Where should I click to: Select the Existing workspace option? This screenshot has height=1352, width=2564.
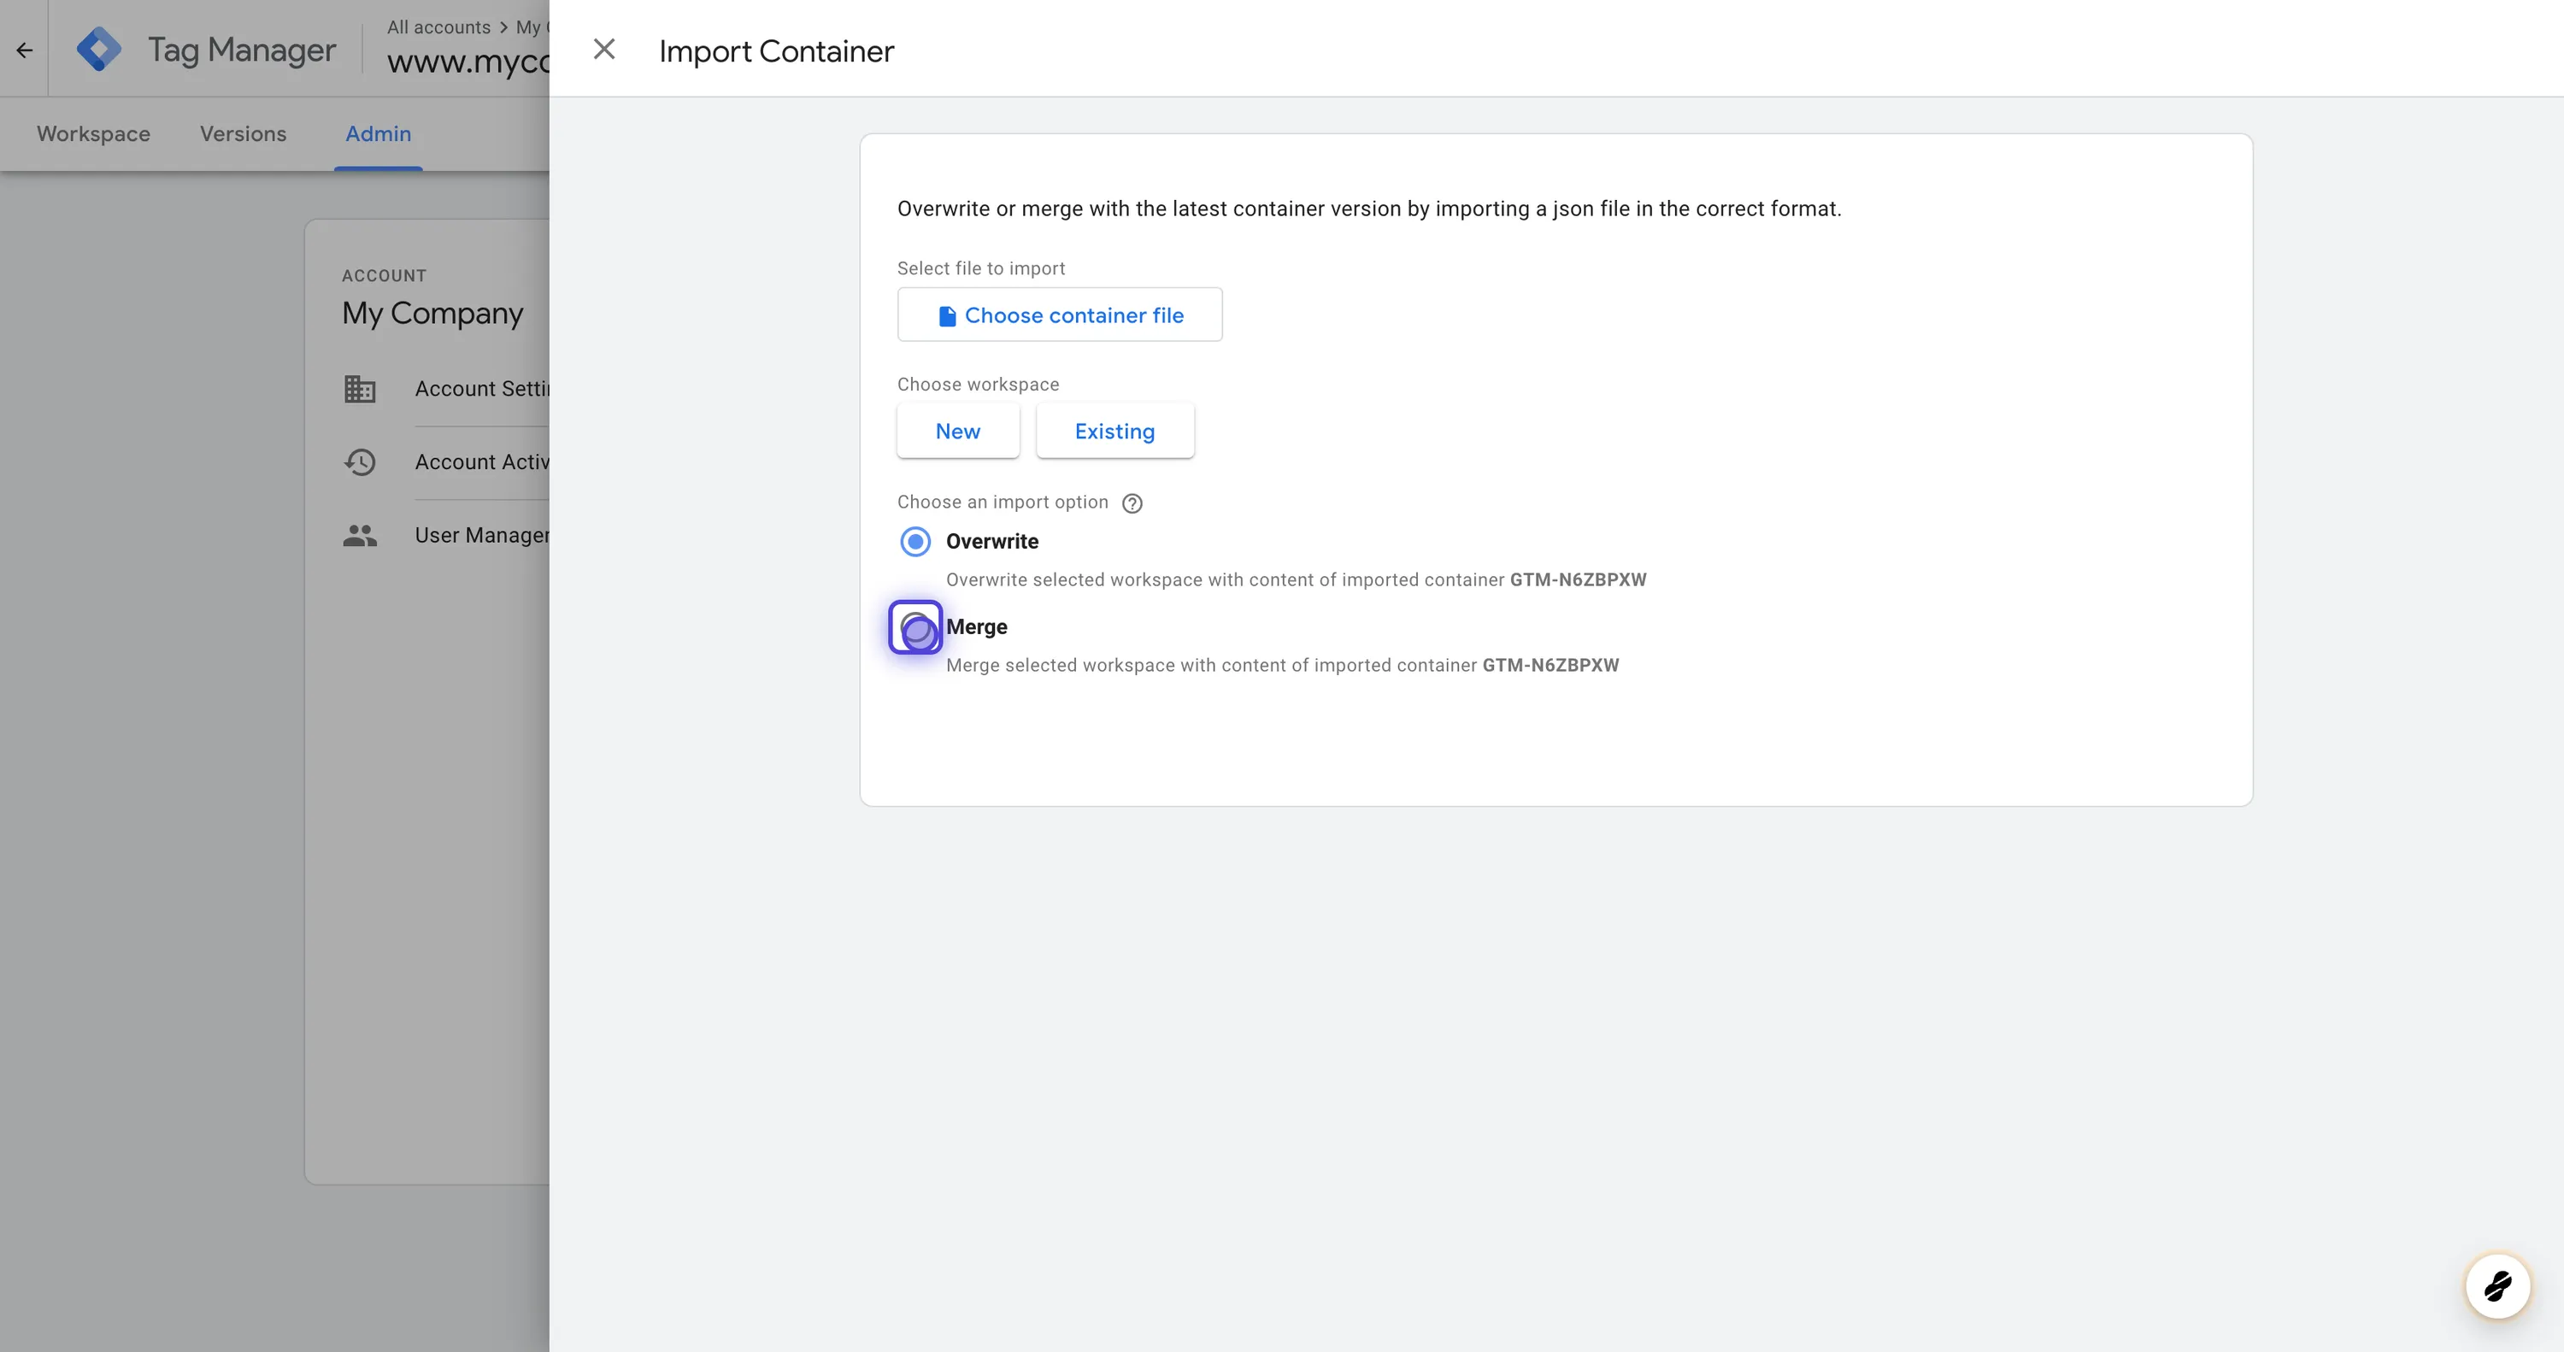point(1114,429)
